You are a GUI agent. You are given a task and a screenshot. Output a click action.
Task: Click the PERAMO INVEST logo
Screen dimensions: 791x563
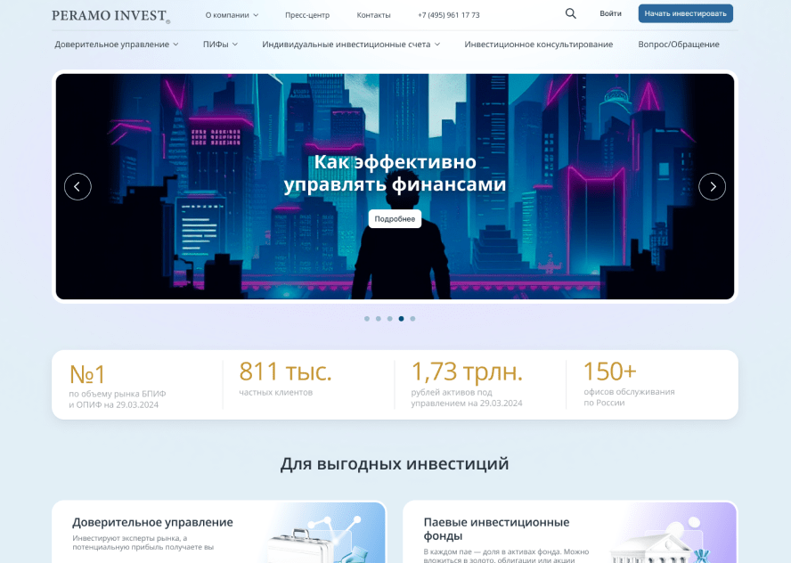[110, 15]
